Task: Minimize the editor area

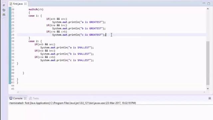Action: click(x=204, y=3)
